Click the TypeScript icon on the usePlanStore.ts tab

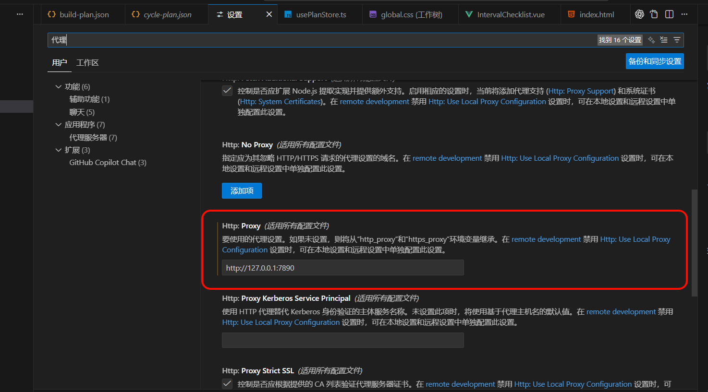pos(288,14)
